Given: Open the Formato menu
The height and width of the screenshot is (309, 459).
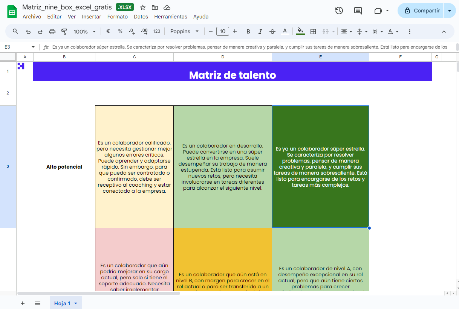Looking at the screenshot, I should coord(117,17).
